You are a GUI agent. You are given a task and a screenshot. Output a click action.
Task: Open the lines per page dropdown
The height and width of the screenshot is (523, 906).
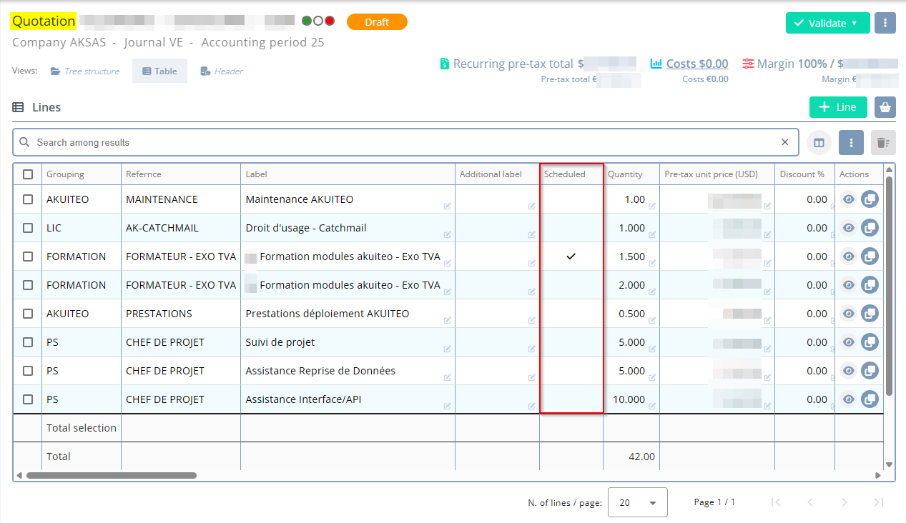click(637, 502)
